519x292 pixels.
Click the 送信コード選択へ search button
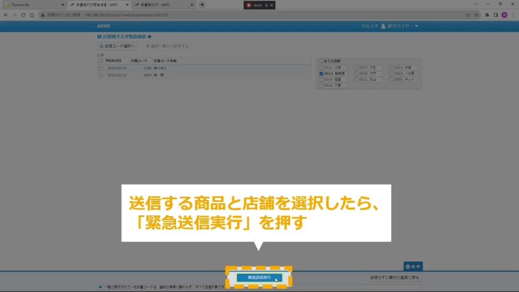[x=118, y=46]
